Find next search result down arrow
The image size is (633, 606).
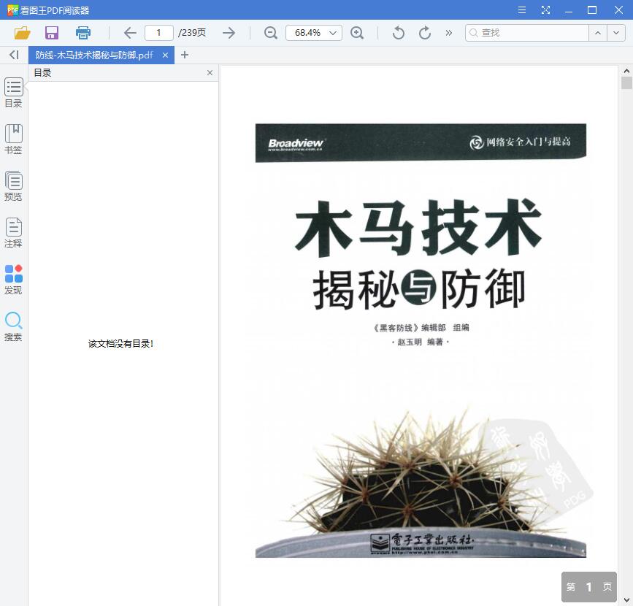(616, 33)
